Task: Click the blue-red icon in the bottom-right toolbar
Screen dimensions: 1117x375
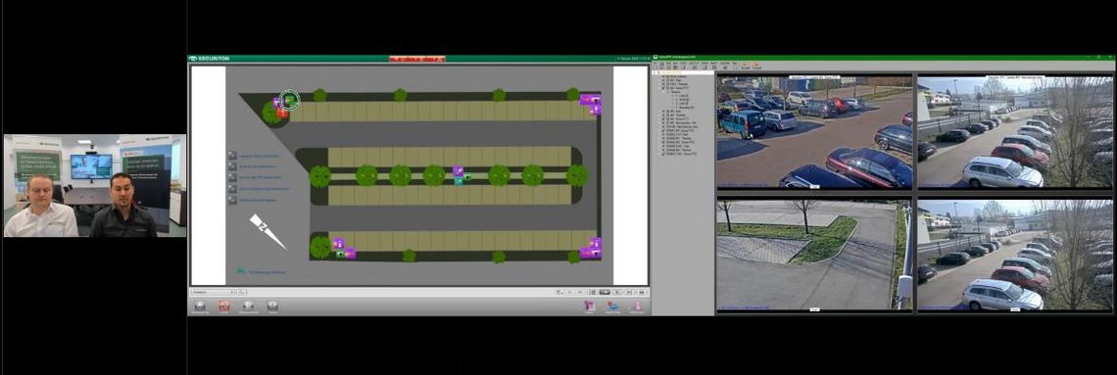Action: point(612,306)
